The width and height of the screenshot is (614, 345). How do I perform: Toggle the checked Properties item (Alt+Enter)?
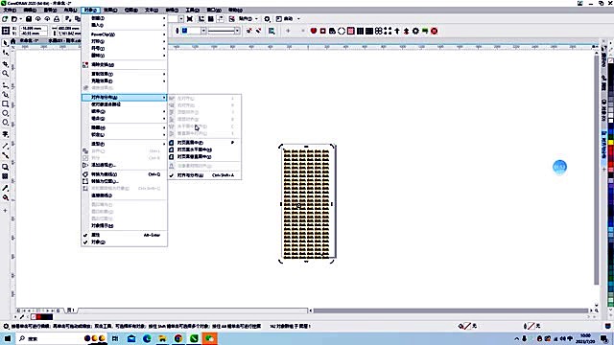[124, 235]
